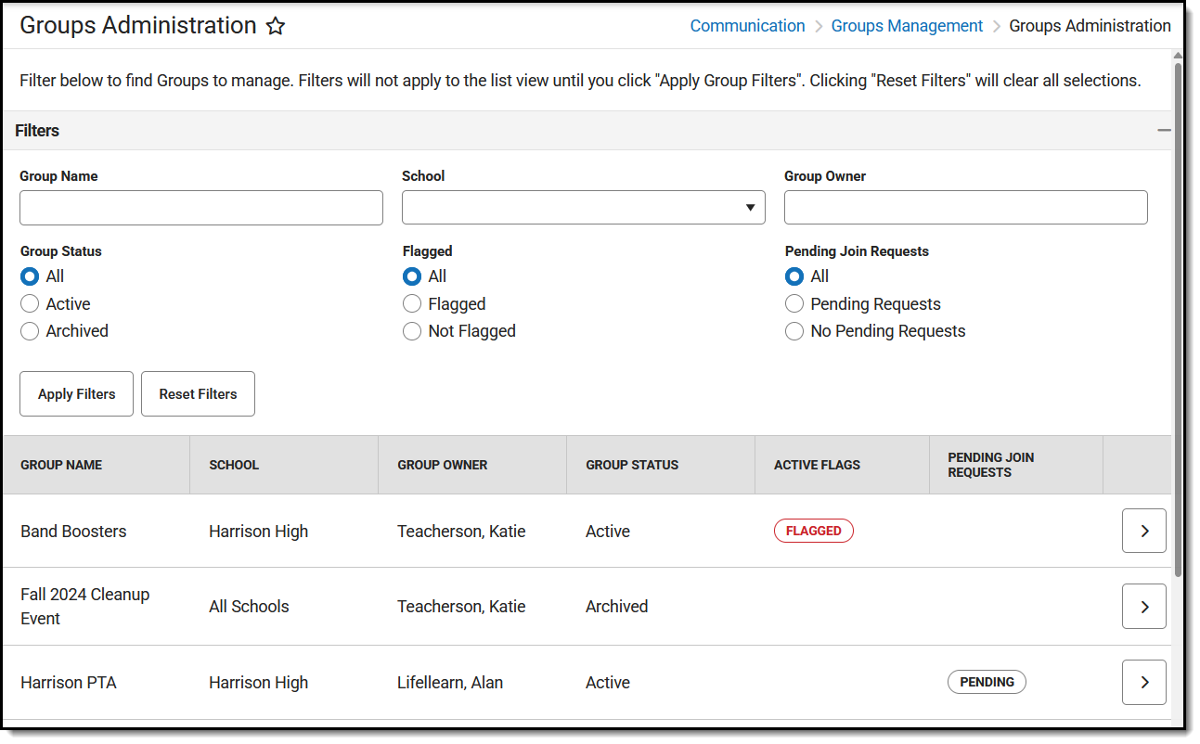Open details for Harrison PTA group
The image size is (1200, 744).
click(1144, 682)
